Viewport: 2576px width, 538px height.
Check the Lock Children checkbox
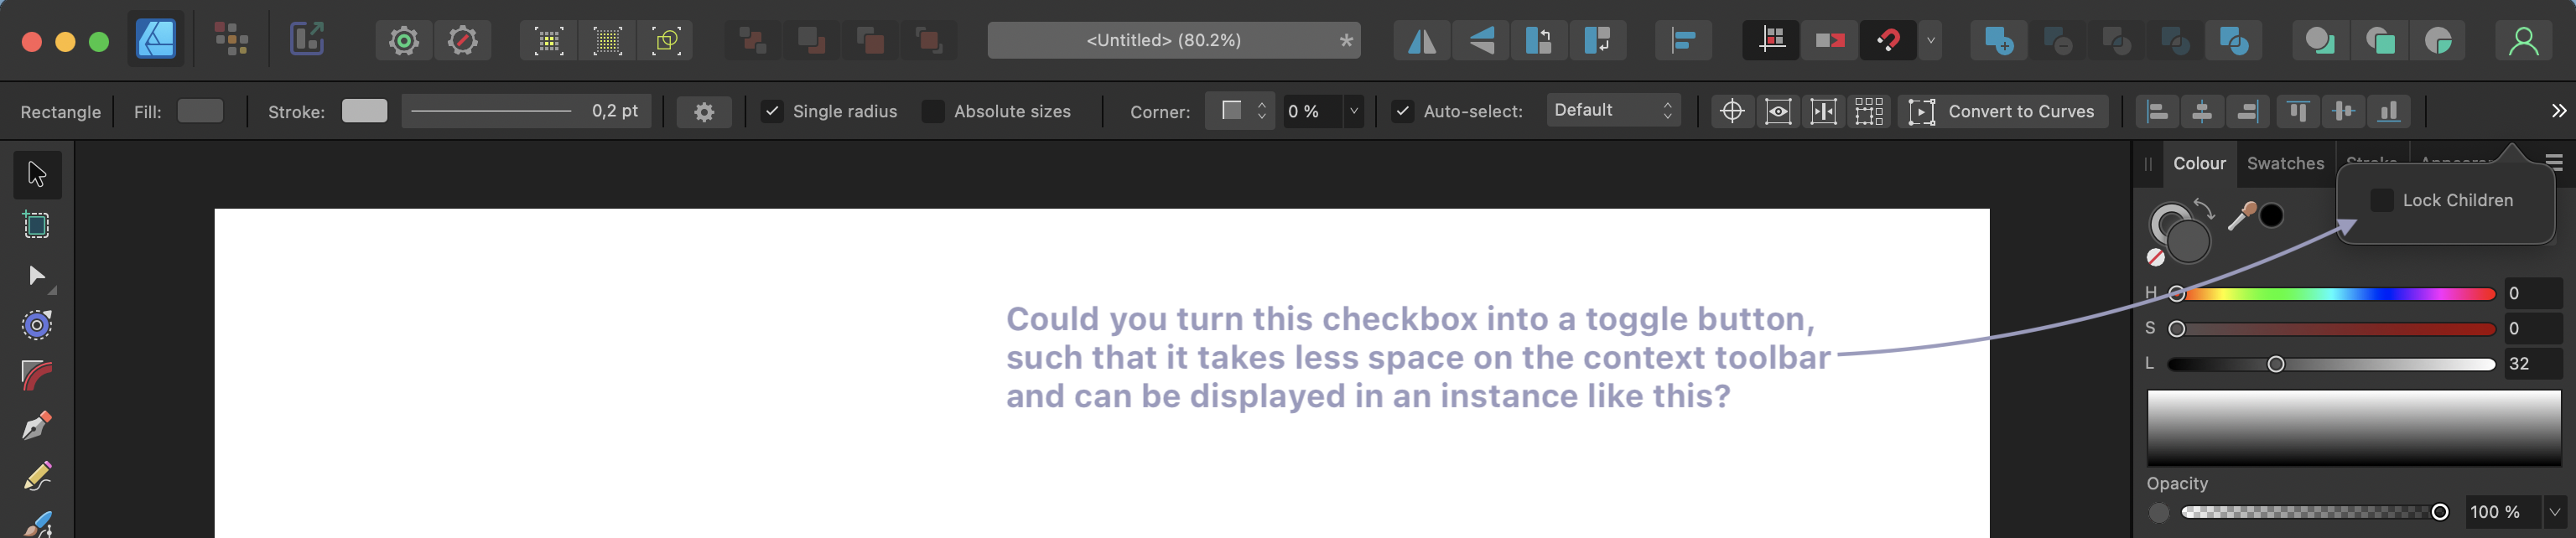(2382, 200)
